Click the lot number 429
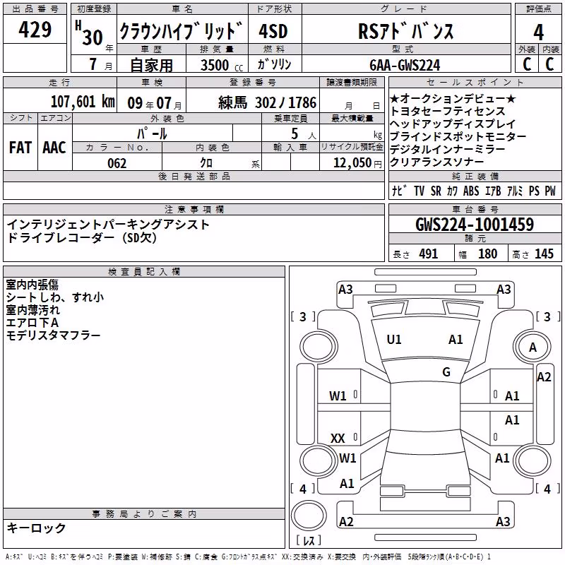 [35, 29]
